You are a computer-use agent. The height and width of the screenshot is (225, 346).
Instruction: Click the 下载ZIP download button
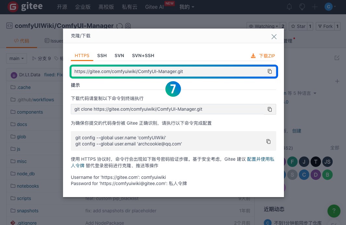point(263,56)
